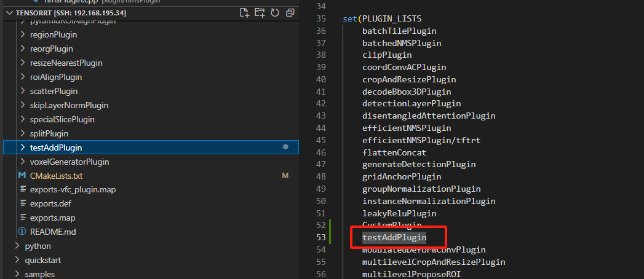The image size is (644, 279).
Task: Click the modified M badge on CMakeLists.txt
Action: pos(285,176)
